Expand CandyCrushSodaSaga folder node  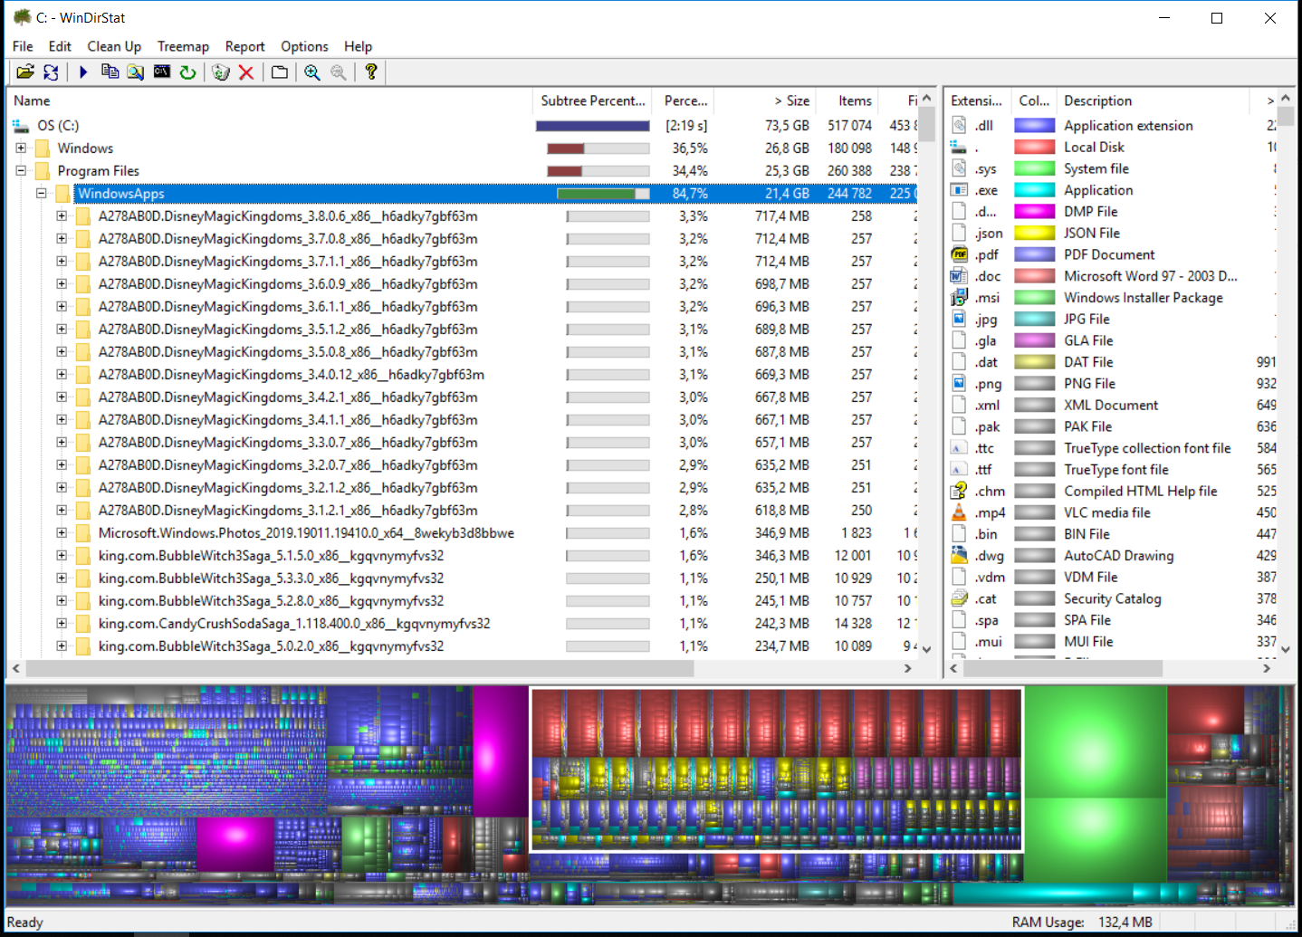pyautogui.click(x=62, y=623)
